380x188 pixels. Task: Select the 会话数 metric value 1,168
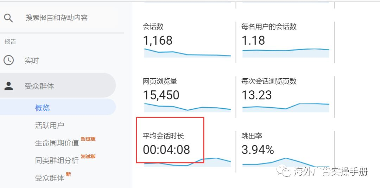[x=158, y=40]
